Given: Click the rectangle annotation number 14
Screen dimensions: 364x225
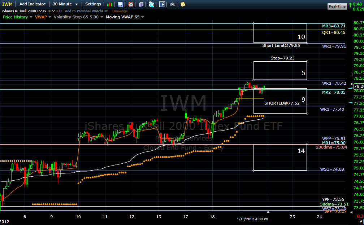Looking at the screenshot, I should [301, 151].
